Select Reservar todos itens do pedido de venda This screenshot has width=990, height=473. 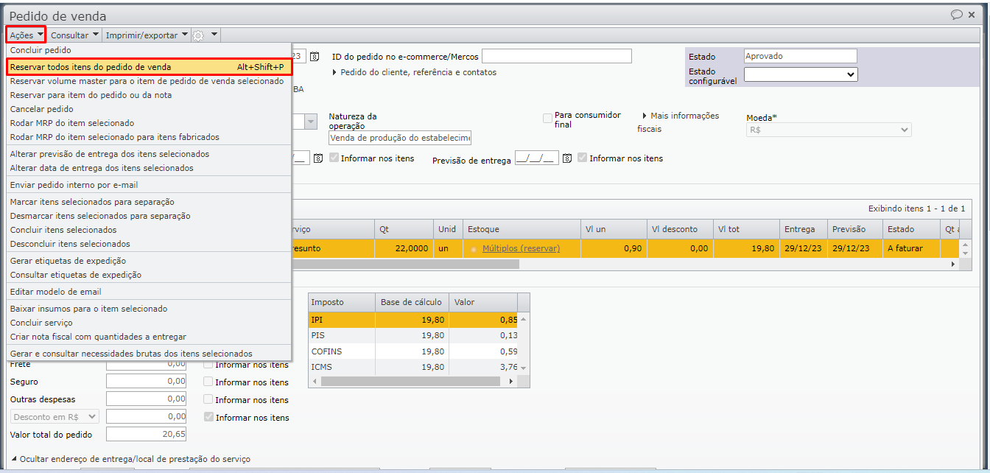148,67
